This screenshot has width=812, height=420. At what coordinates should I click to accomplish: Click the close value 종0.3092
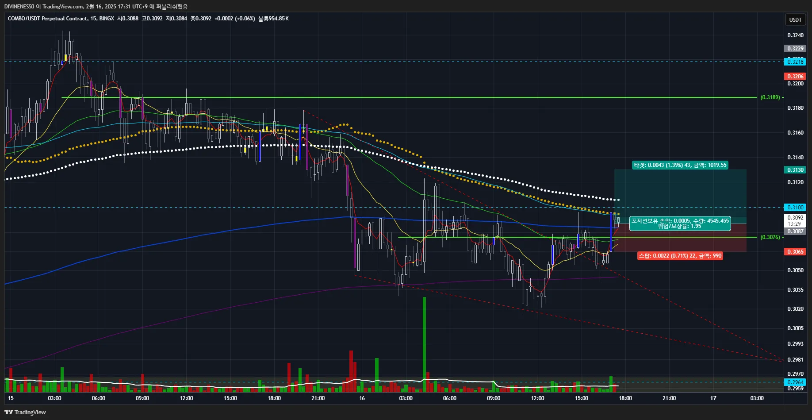[x=201, y=19]
